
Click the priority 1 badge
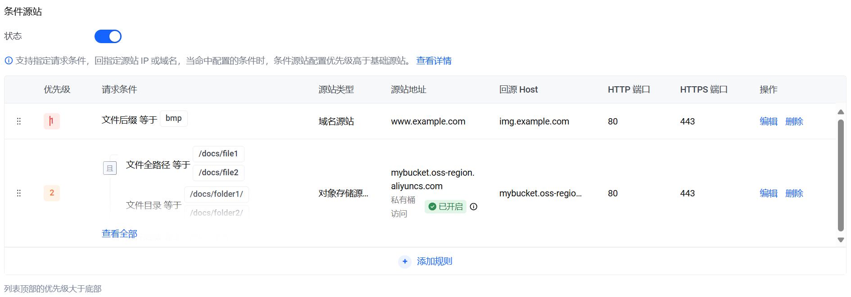pos(52,121)
